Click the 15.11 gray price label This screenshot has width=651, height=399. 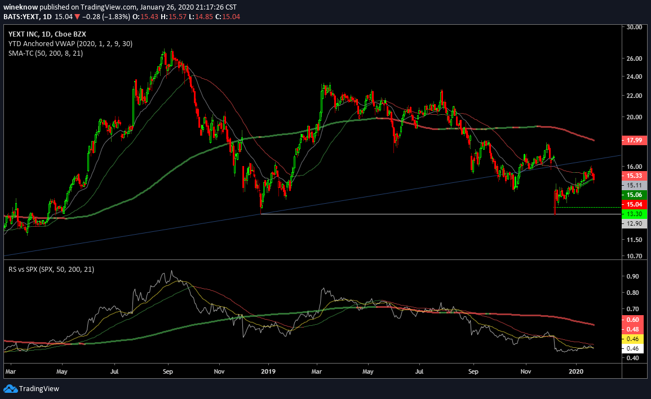[634, 185]
